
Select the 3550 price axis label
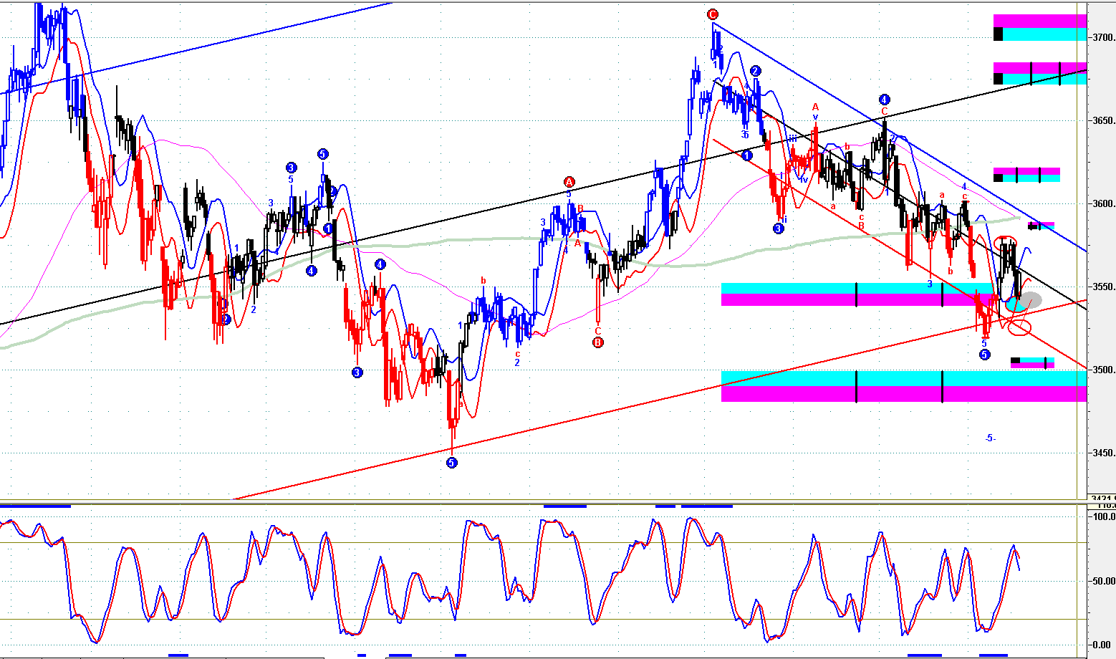tap(1105, 287)
